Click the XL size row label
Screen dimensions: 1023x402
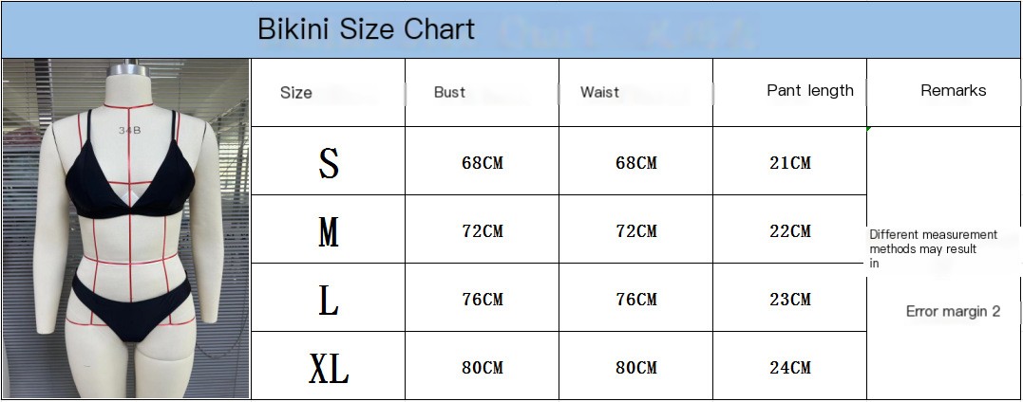[x=329, y=368]
